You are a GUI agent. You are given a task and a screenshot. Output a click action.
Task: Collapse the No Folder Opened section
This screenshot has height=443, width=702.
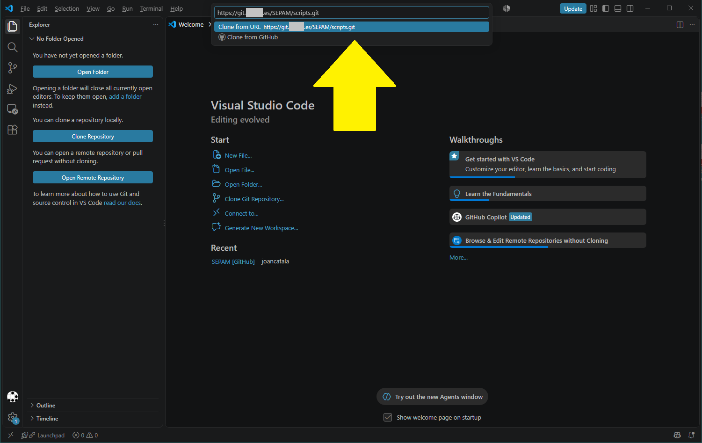tap(93, 39)
